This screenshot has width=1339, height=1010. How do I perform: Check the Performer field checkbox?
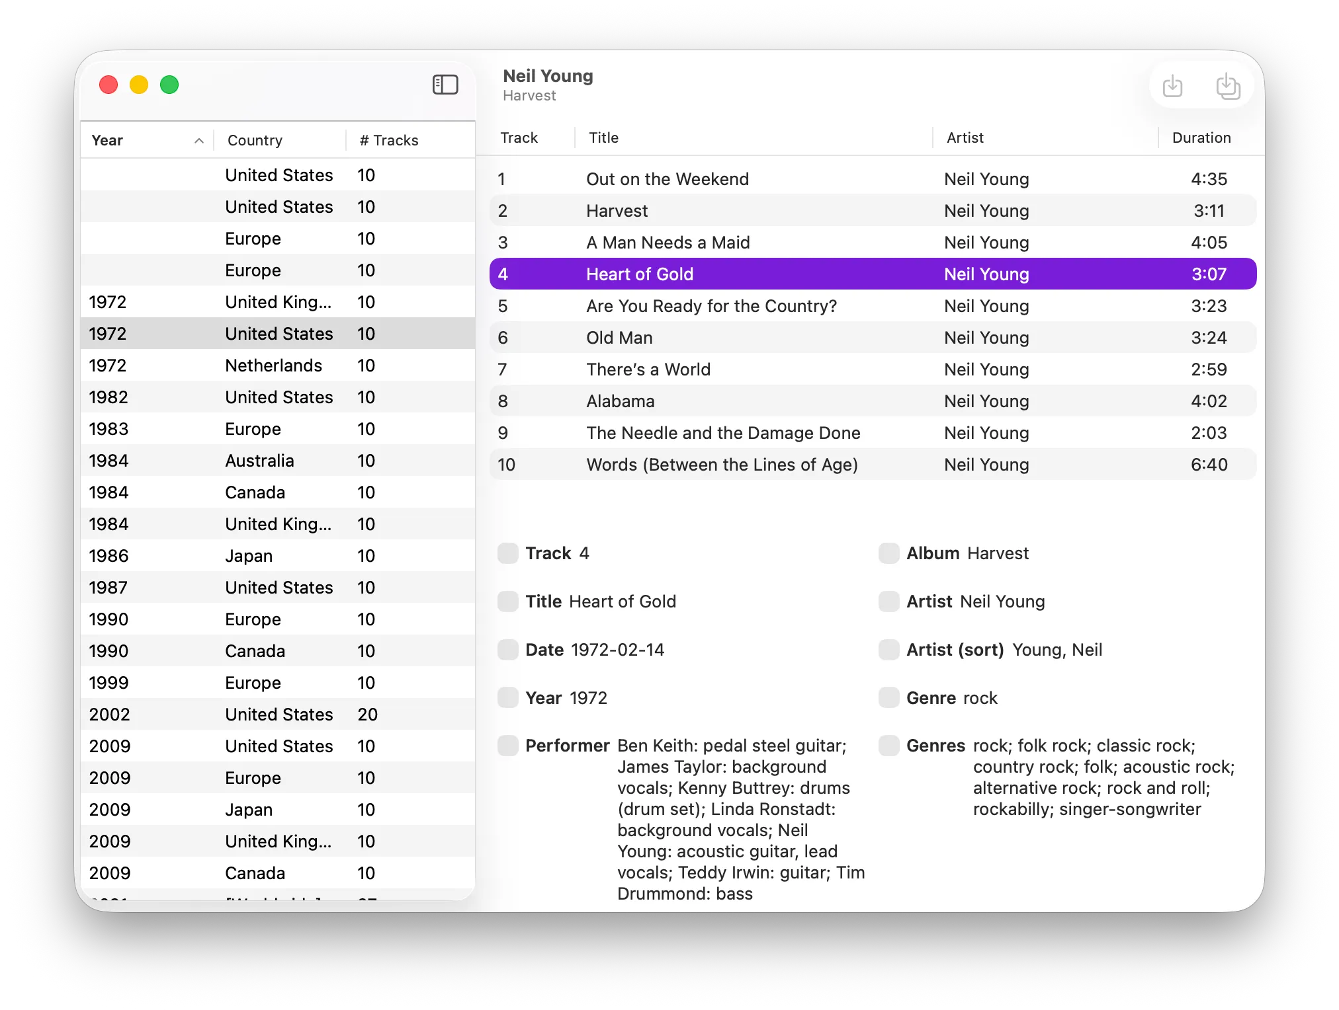(507, 746)
